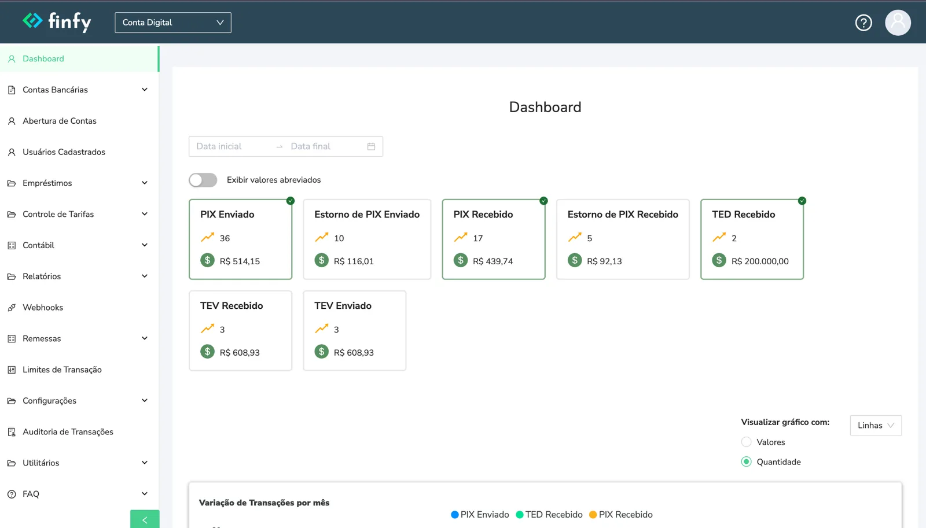Expand Remessas chevron
Viewport: 926px width, 528px height.
(145, 338)
